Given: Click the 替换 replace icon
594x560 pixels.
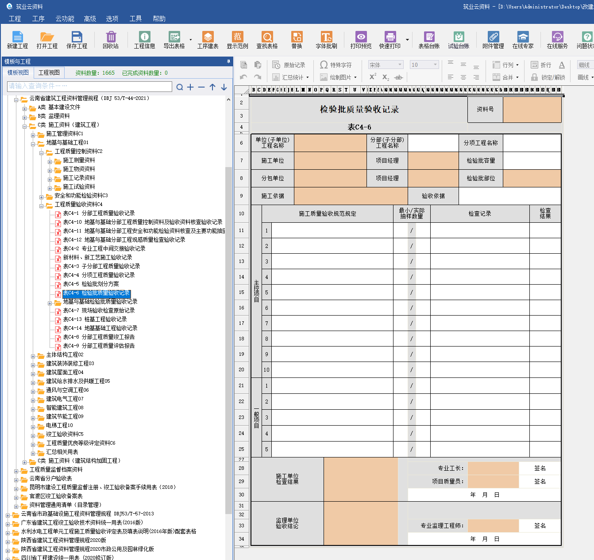Looking at the screenshot, I should click(297, 40).
